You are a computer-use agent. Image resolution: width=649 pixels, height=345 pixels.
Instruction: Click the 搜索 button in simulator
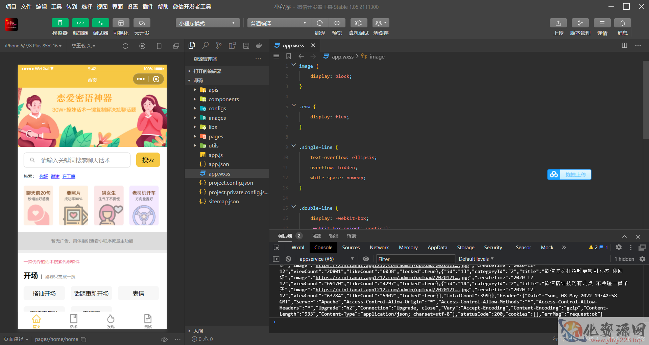148,160
